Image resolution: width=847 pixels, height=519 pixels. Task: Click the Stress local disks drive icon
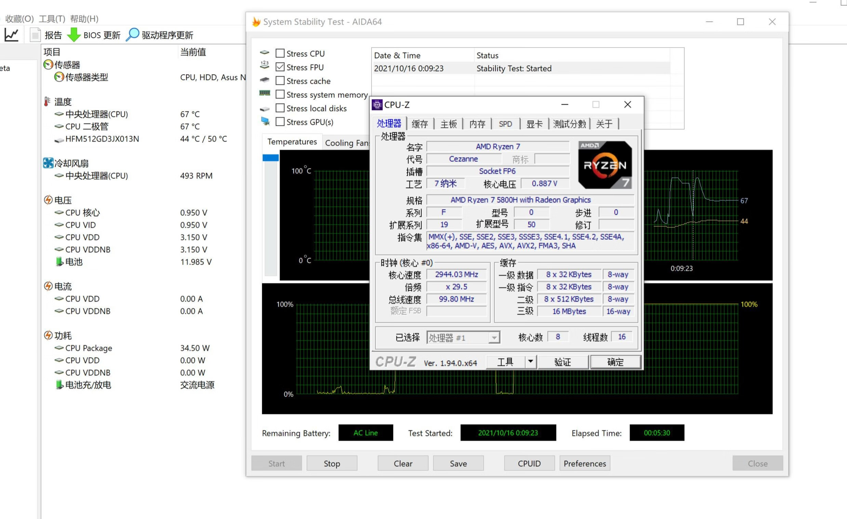tap(264, 109)
